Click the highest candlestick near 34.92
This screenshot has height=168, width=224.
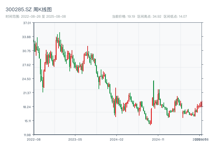[x=59, y=39]
